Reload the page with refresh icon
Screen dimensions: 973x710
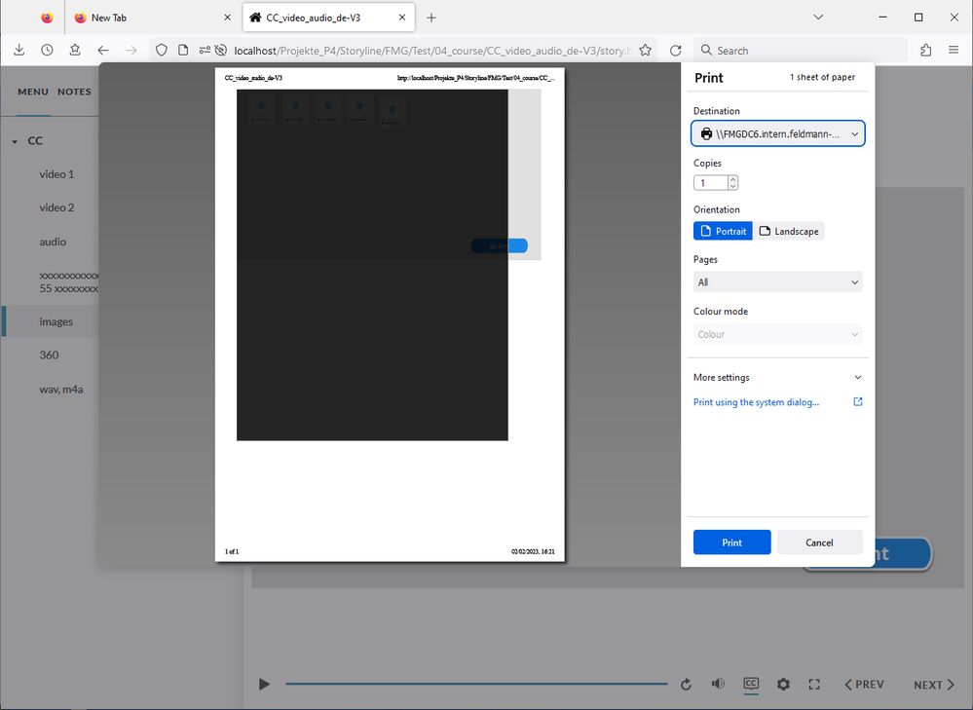676,51
